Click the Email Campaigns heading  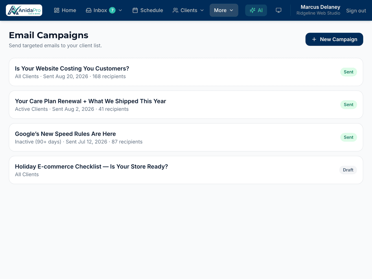click(x=49, y=35)
